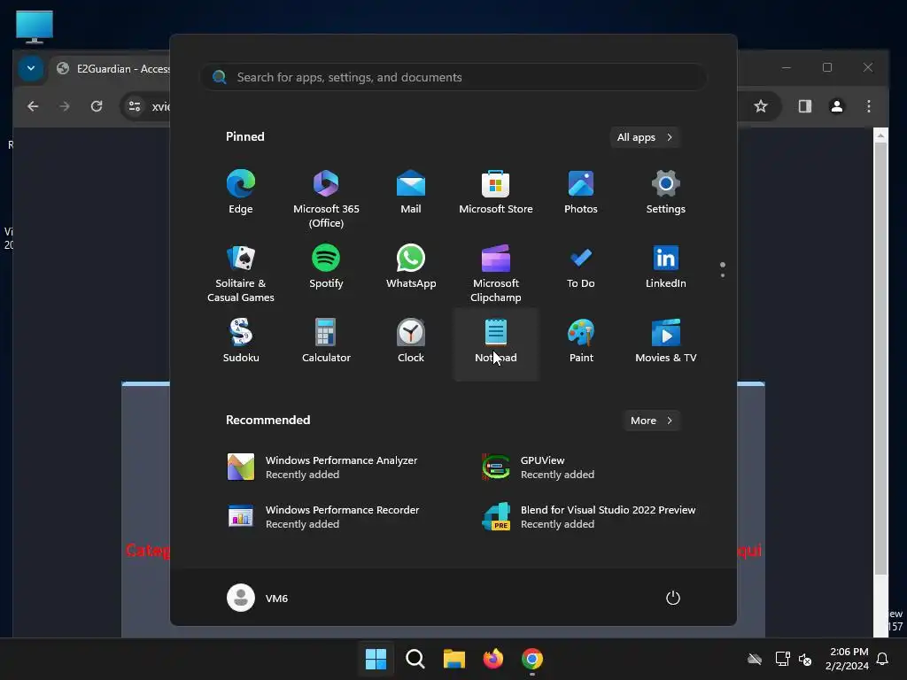Viewport: 907px width, 680px height.
Task: Open the LinkedIn pinned app
Action: tap(666, 267)
